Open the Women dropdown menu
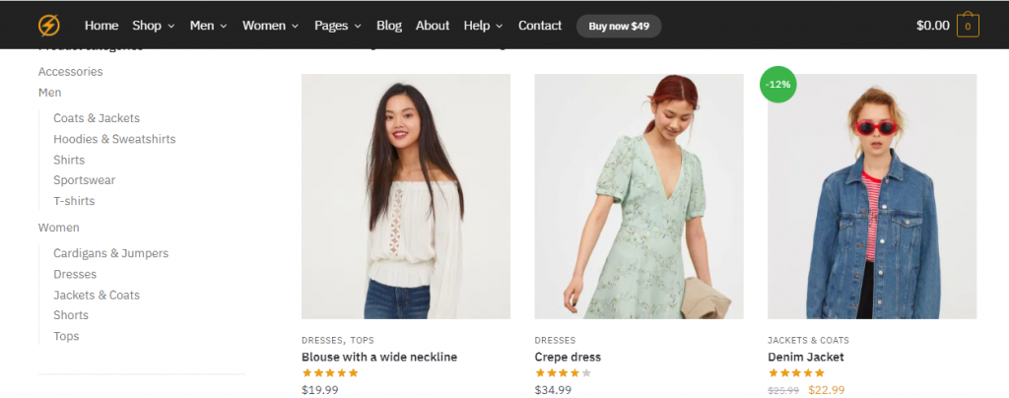Screen dimensions: 1009x398 coord(271,26)
